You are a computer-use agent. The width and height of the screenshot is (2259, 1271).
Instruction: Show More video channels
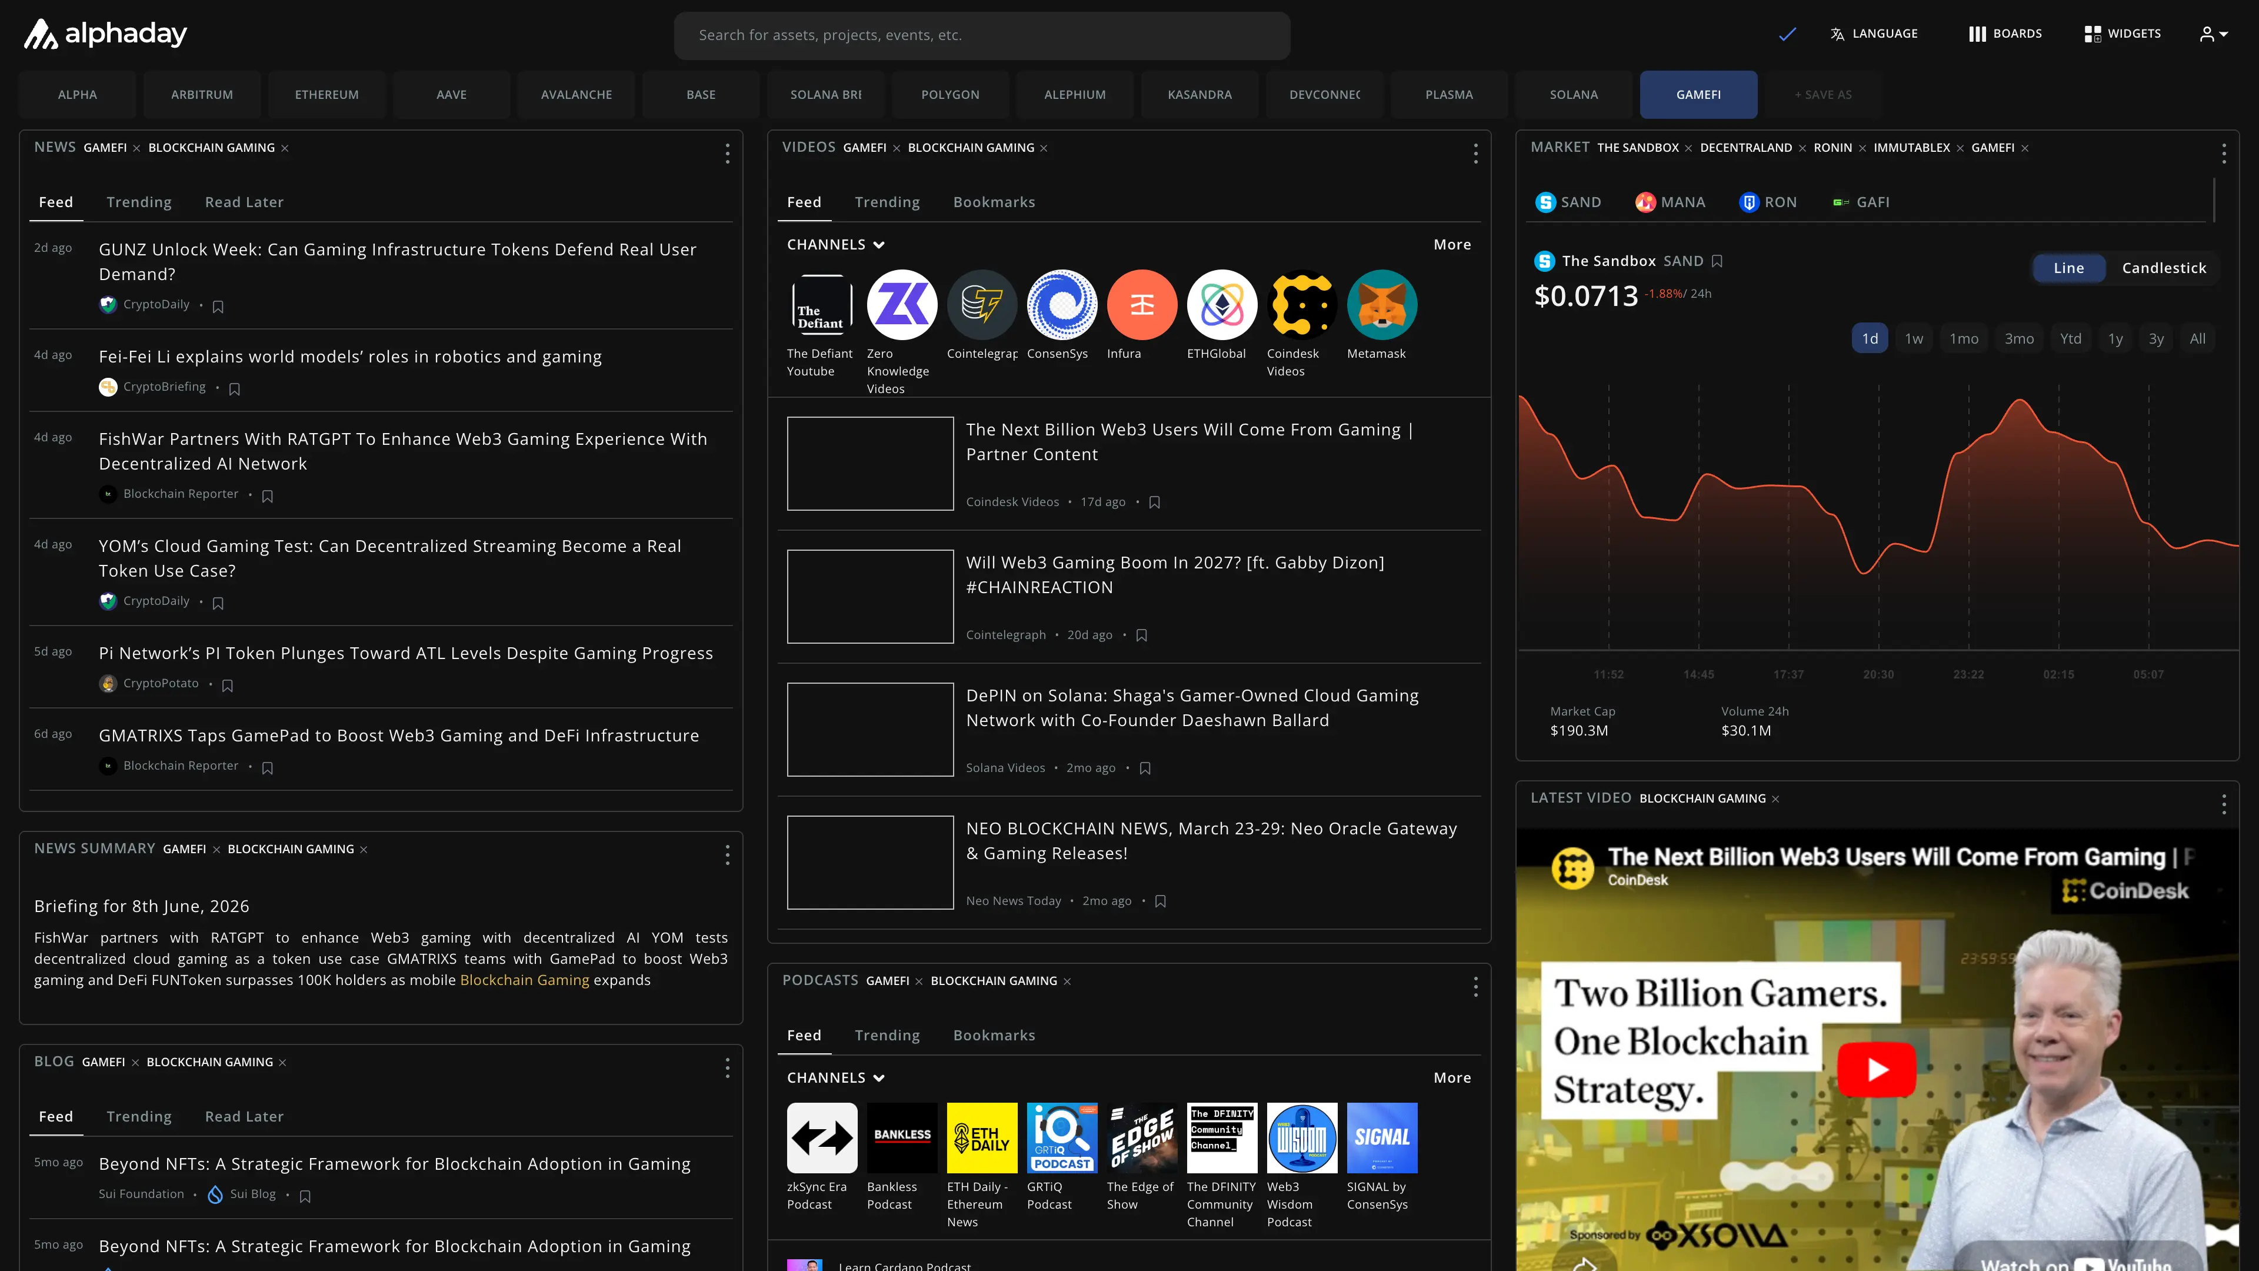click(1452, 245)
